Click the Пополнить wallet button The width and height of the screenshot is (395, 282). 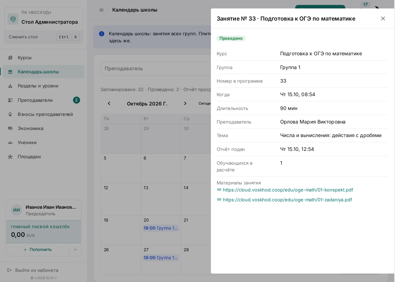pos(38,250)
